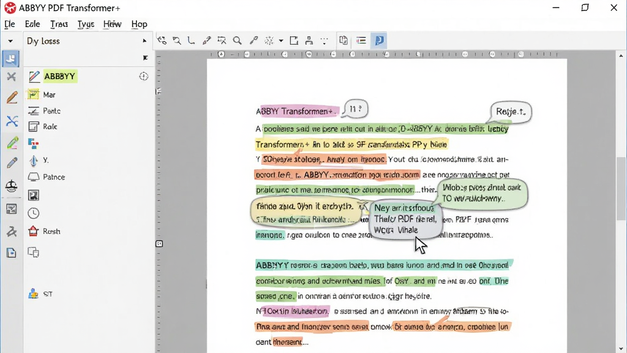The image size is (627, 353).
Task: Expand the arrow beside 'Dy Loss'
Action: point(145,41)
